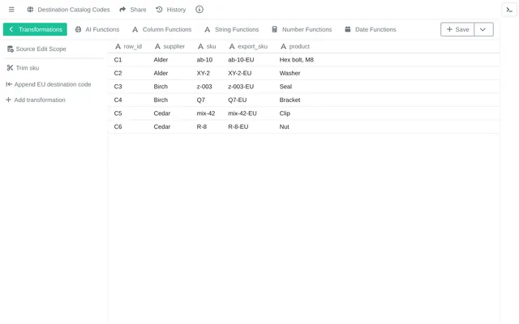Screen dimensions: 519x324
Task: Select cell C1 in row_id
Action: click(x=118, y=60)
